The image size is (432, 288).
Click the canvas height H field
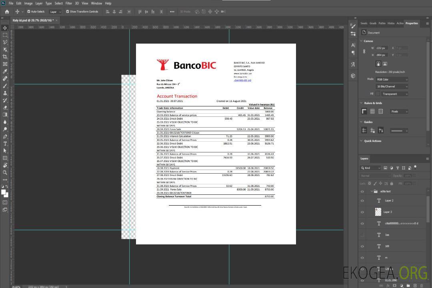(x=382, y=55)
